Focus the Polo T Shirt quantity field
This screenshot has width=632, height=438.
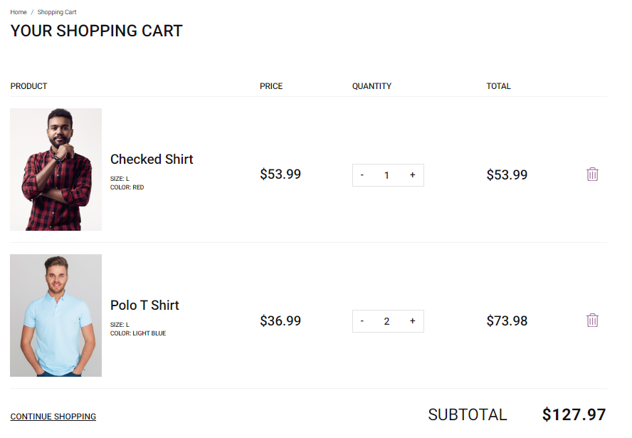(x=386, y=321)
